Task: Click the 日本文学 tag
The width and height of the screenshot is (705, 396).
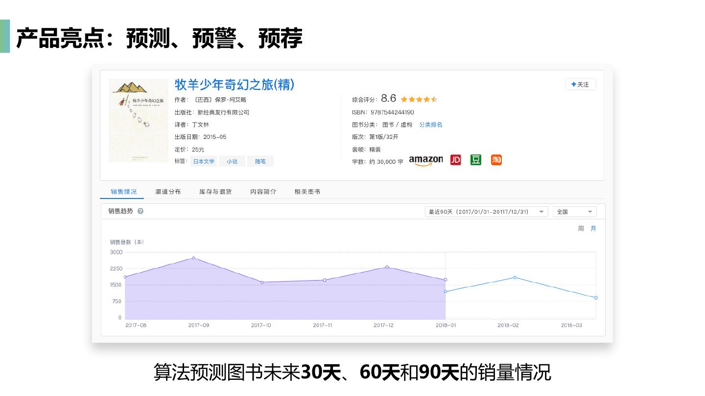Action: pyautogui.click(x=204, y=161)
